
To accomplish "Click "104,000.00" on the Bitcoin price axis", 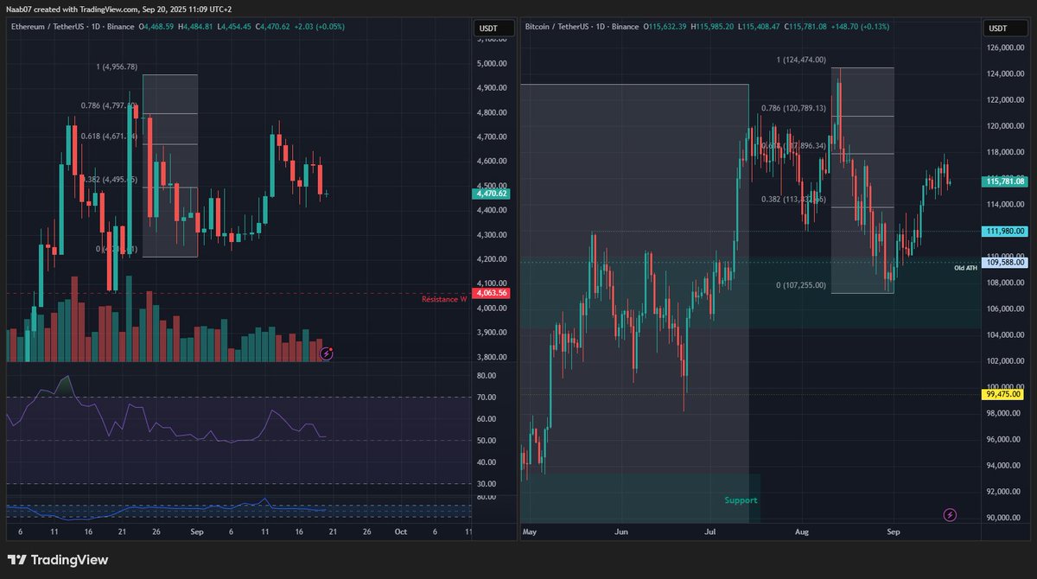I will click(x=1007, y=335).
